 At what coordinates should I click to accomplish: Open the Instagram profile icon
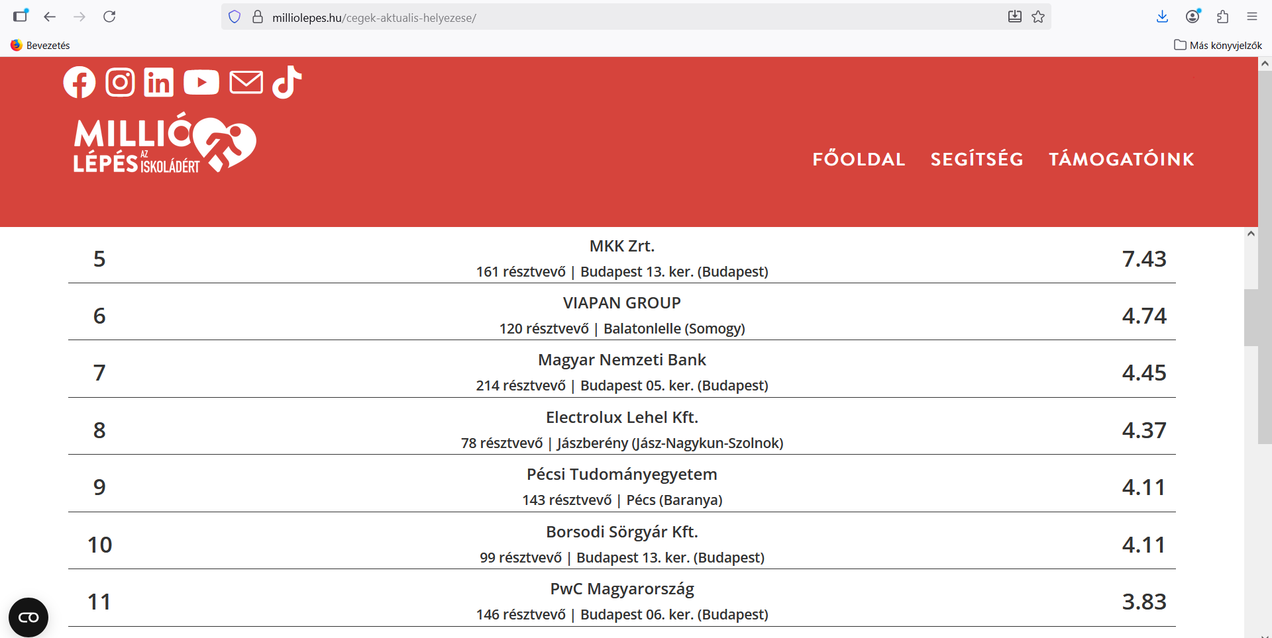click(x=120, y=83)
